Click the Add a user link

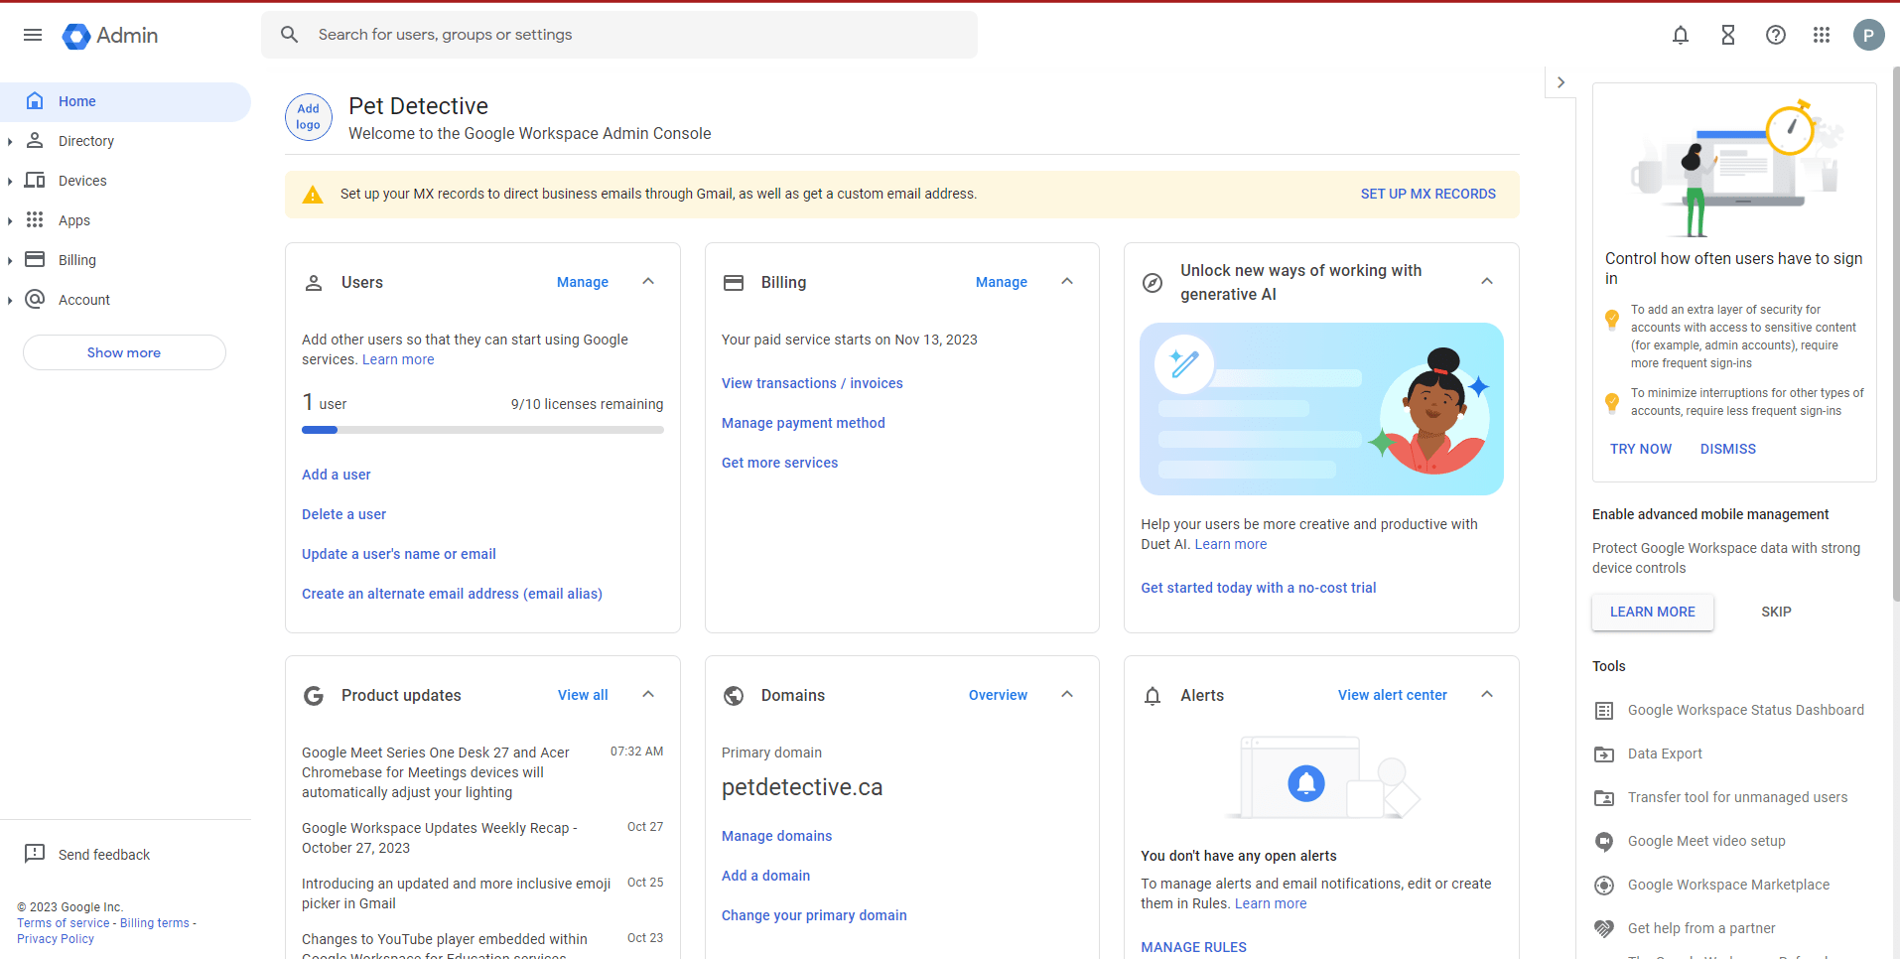coord(337,475)
